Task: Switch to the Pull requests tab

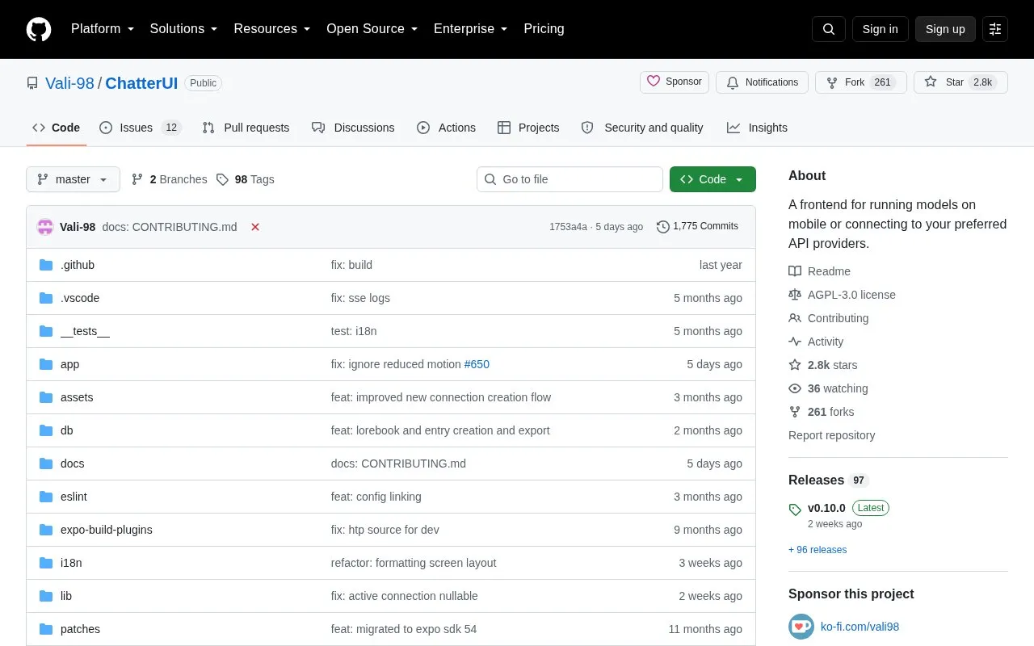Action: pyautogui.click(x=246, y=128)
